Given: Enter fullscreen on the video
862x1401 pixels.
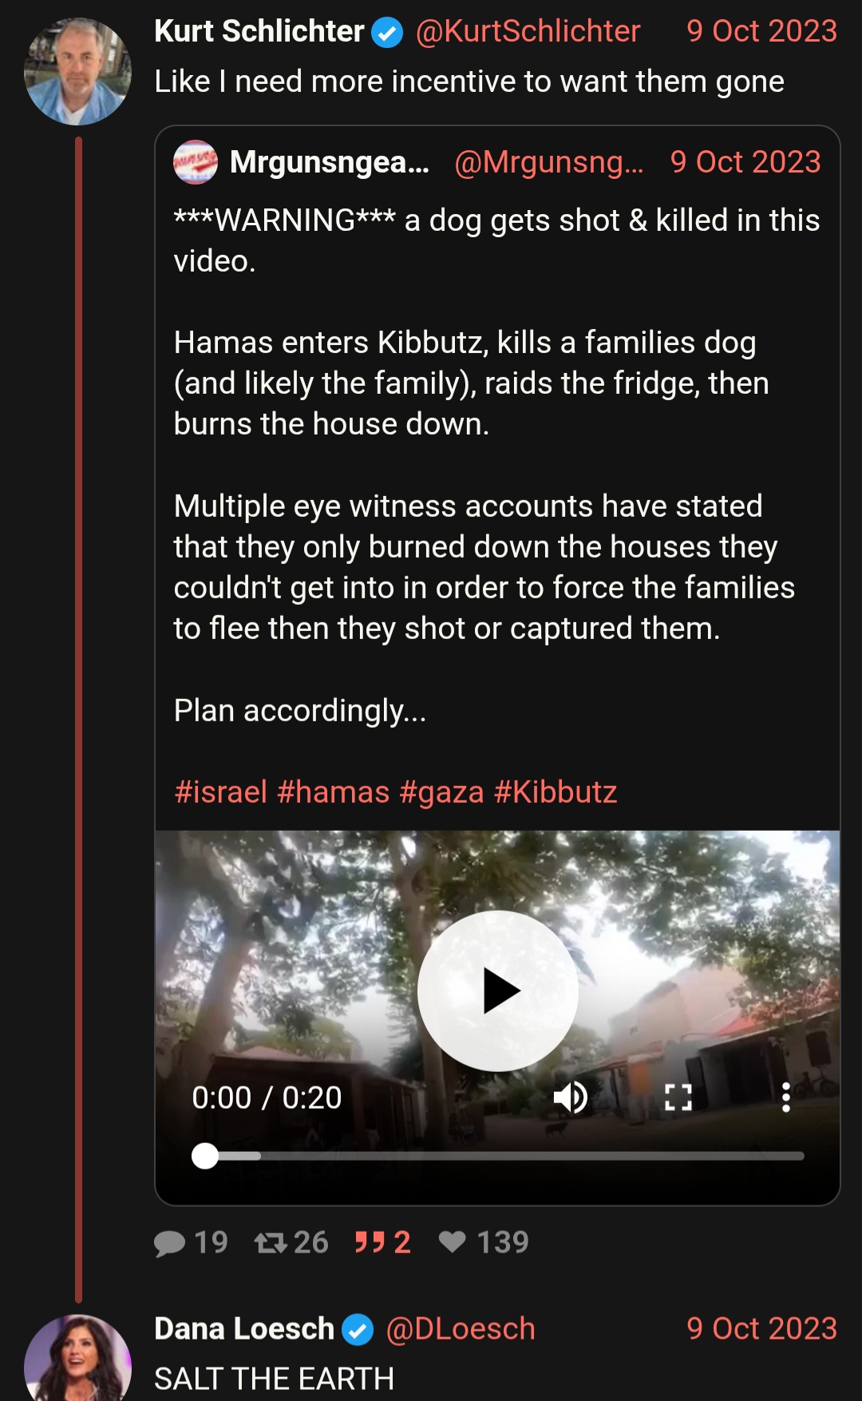Looking at the screenshot, I should coord(678,1097).
